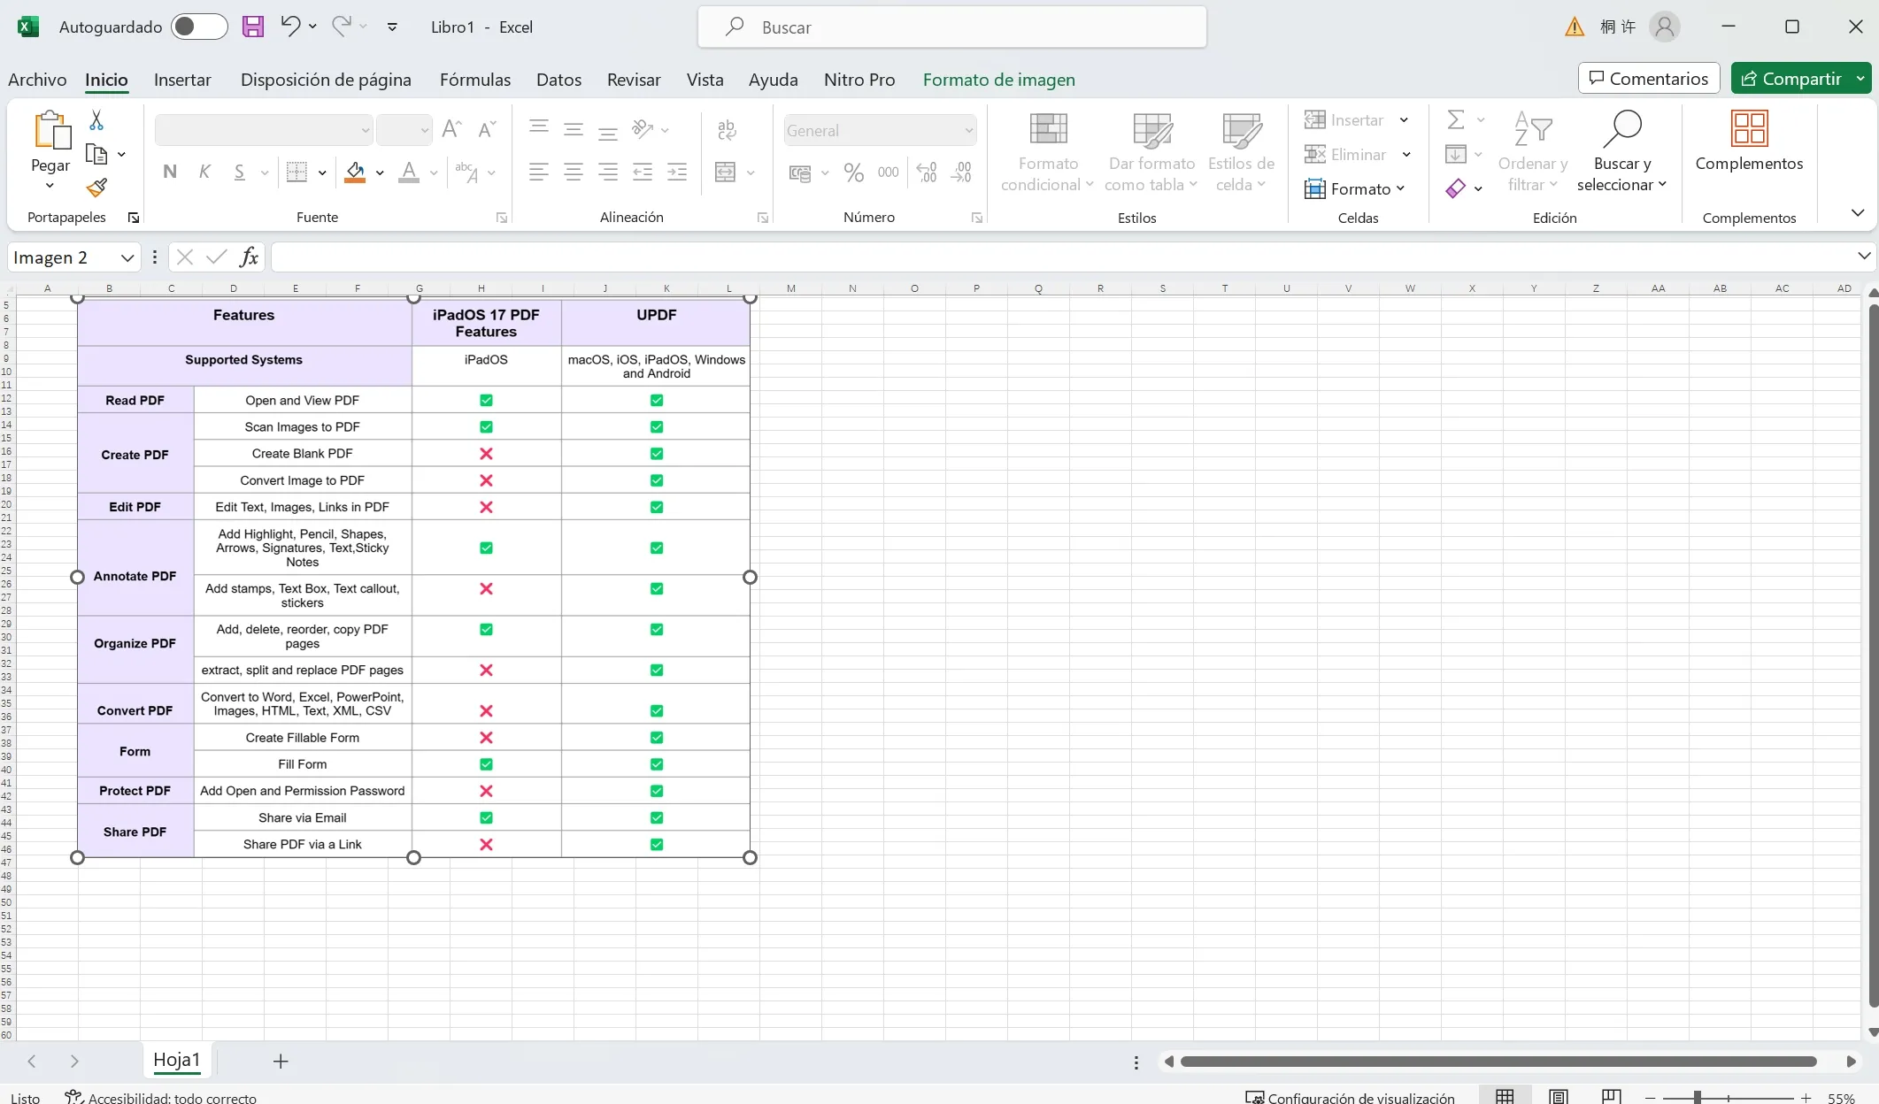
Task: Click the insert function fx icon
Action: click(x=250, y=257)
